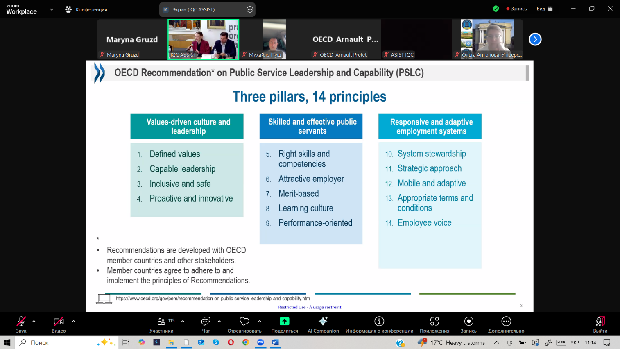Select Maryna Gruzd participant tile
This screenshot has width=620, height=349.
[132, 39]
